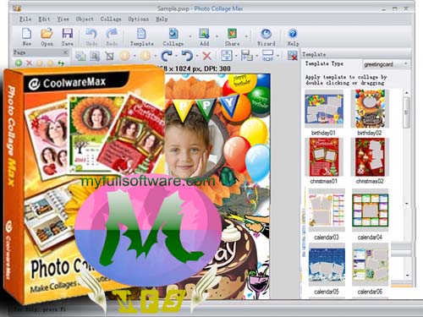
Task: Click the Help question mark icon
Action: [293, 34]
